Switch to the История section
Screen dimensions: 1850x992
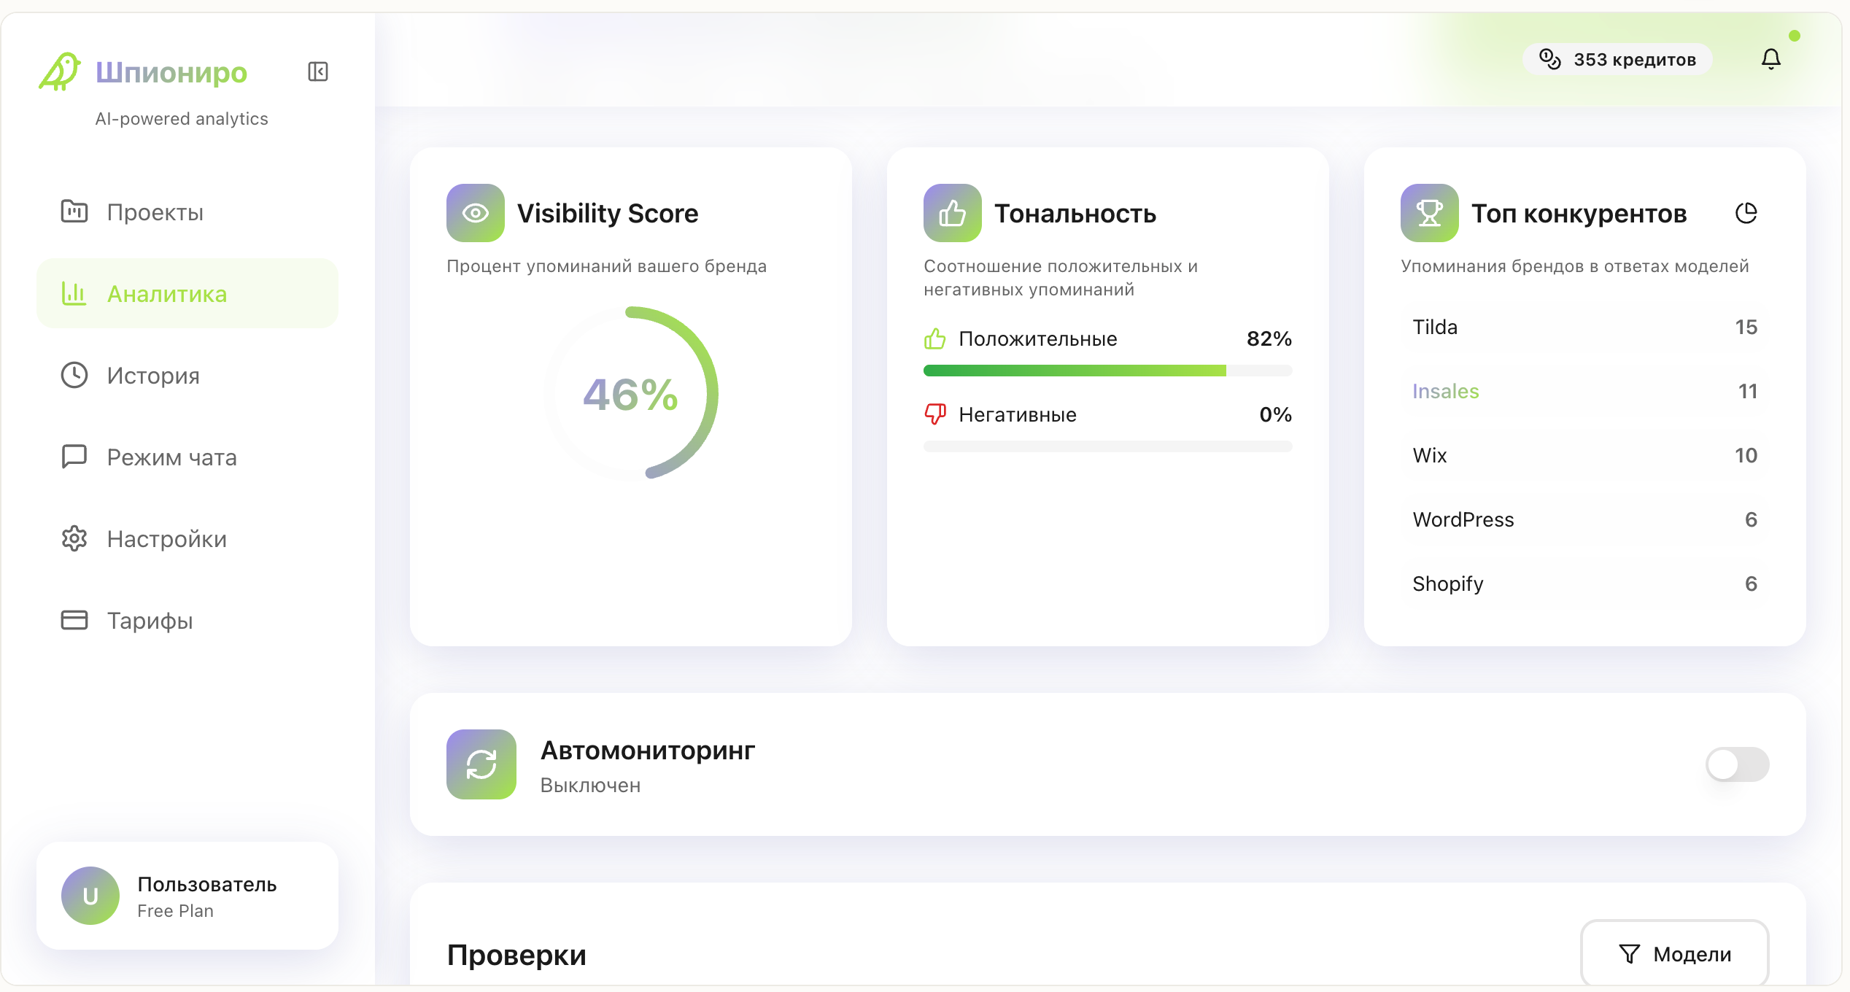point(152,376)
